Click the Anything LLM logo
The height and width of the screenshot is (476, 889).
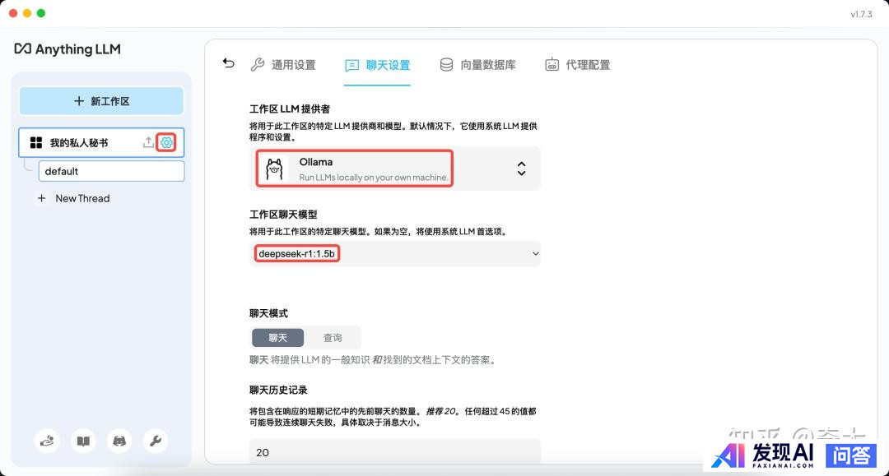point(67,49)
